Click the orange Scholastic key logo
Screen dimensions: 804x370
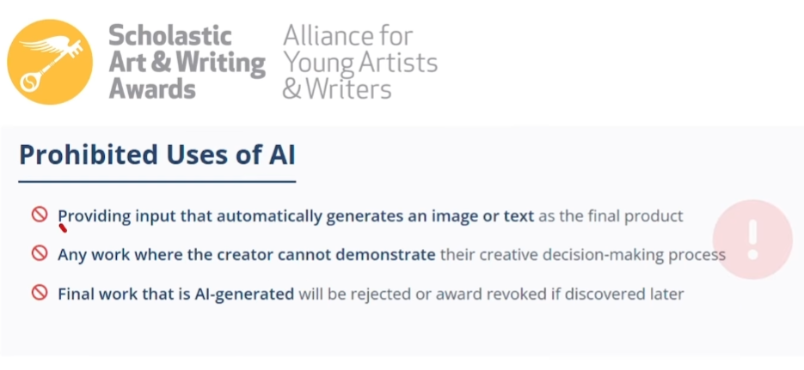click(x=50, y=62)
